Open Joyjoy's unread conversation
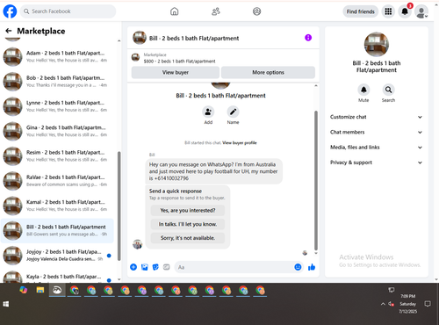Viewport: 439px width, 325px height. click(x=57, y=256)
